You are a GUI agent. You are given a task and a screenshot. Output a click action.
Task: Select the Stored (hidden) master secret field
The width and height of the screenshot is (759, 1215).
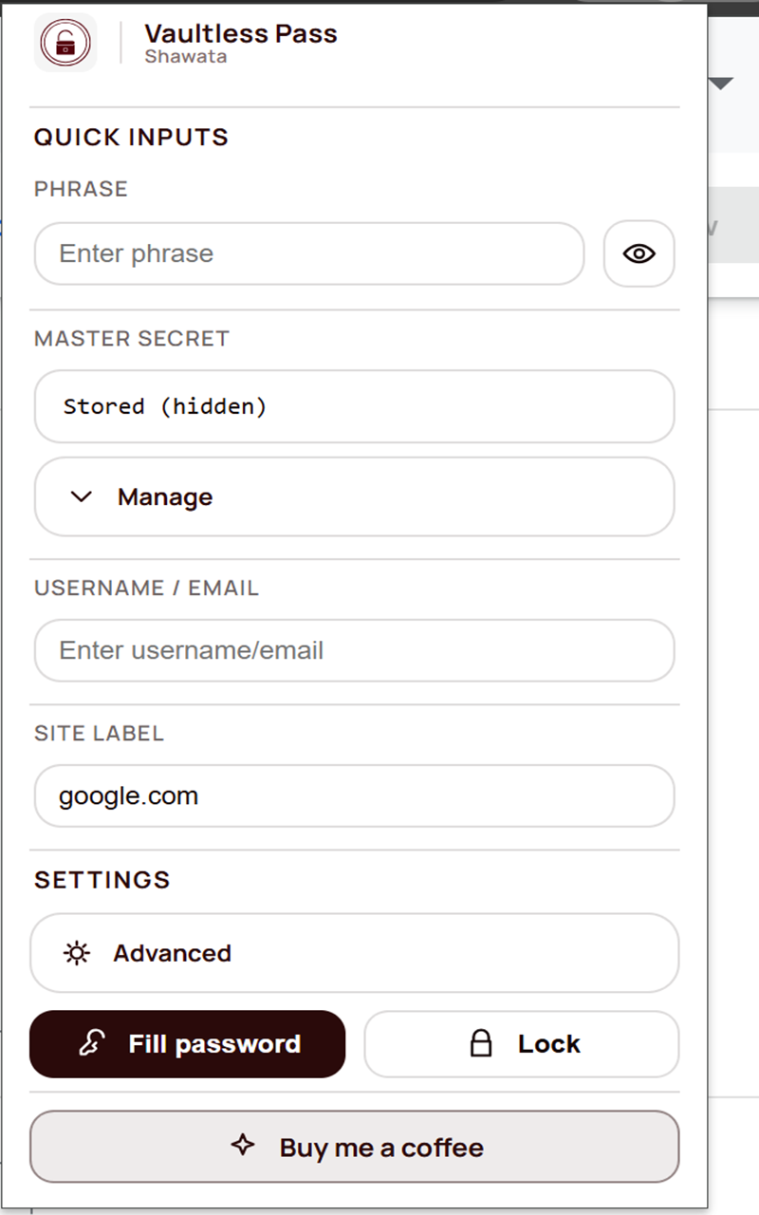pos(354,406)
